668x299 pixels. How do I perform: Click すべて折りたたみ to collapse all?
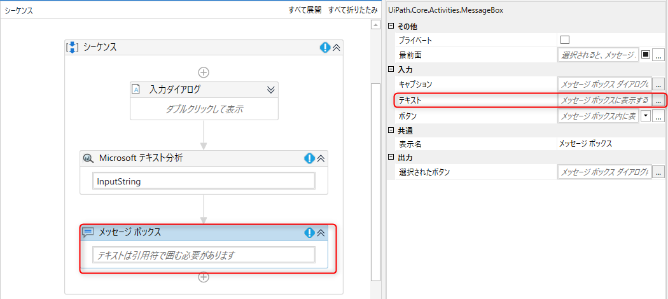[352, 10]
